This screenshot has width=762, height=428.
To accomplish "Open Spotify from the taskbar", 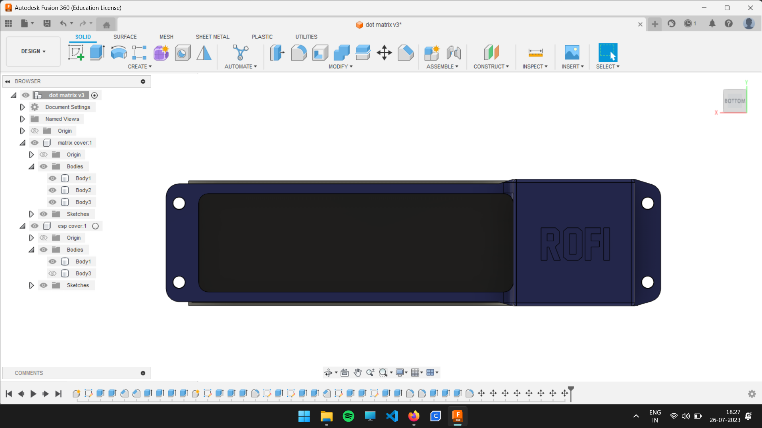I will 348,416.
